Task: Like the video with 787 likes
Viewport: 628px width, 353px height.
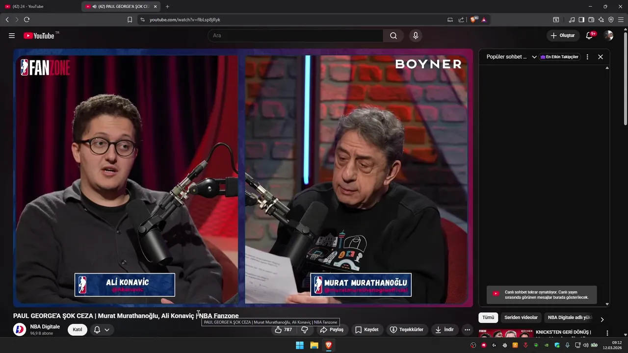Action: click(284, 329)
